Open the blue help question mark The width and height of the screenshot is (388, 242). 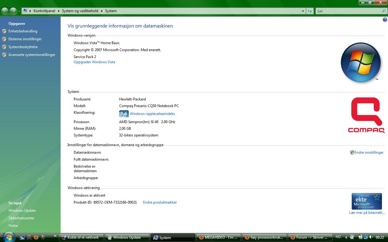tap(385, 20)
